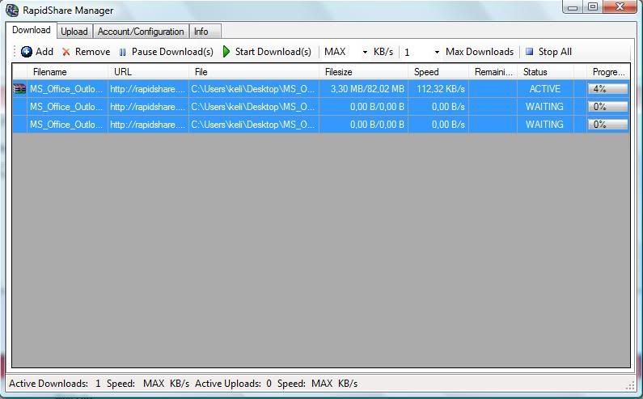
Task: Sort by the Status column header
Action: (x=545, y=72)
